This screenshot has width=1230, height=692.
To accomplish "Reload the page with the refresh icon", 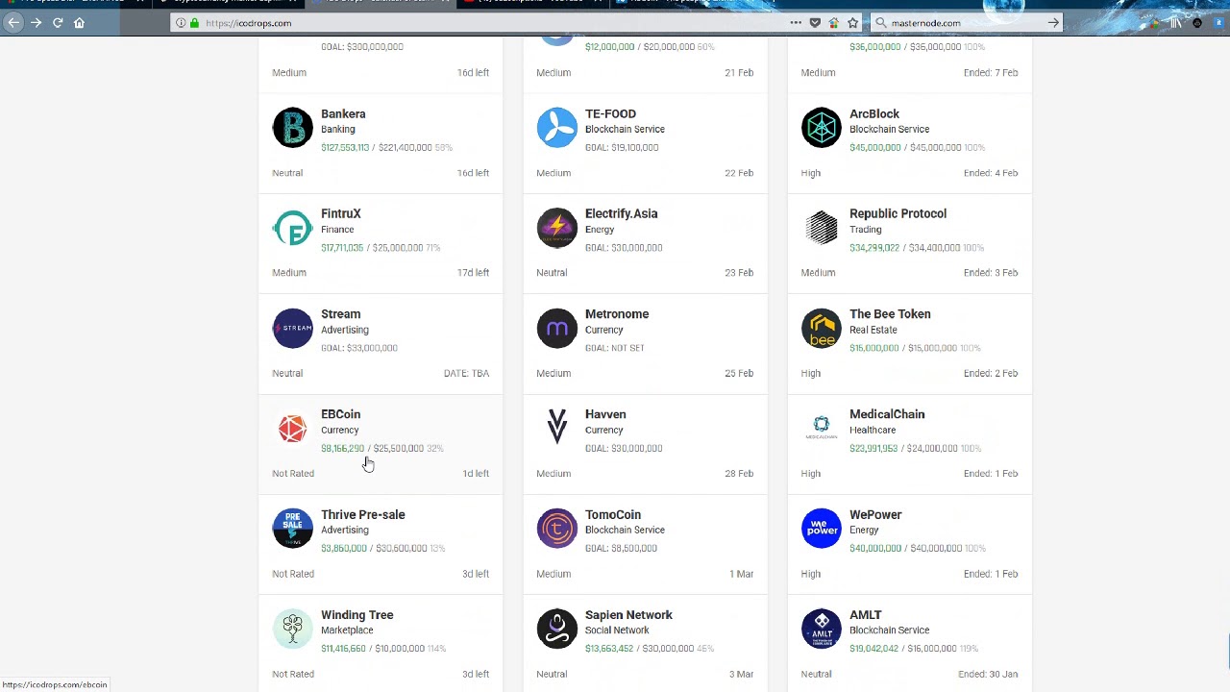I will tap(58, 22).
